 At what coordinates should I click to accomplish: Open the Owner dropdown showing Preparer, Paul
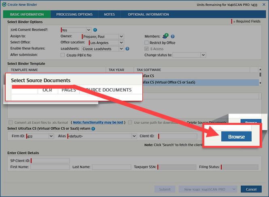click(x=121, y=36)
